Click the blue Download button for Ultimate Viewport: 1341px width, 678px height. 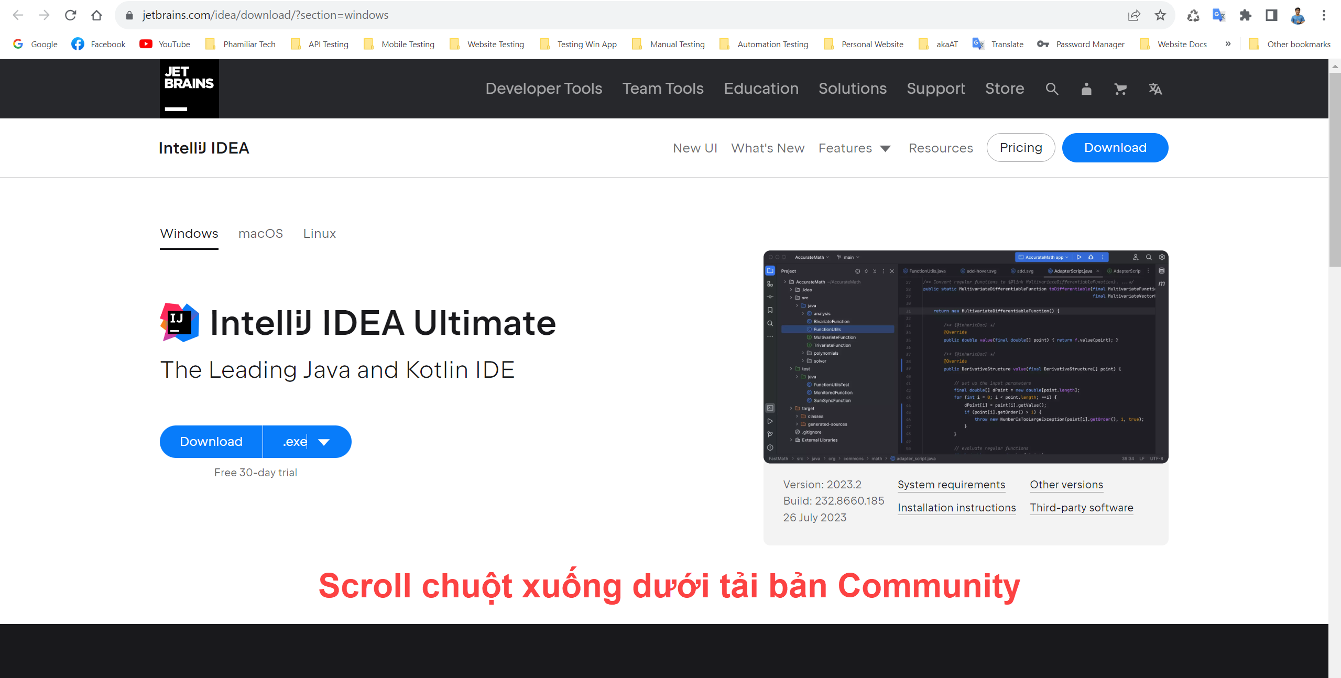211,442
